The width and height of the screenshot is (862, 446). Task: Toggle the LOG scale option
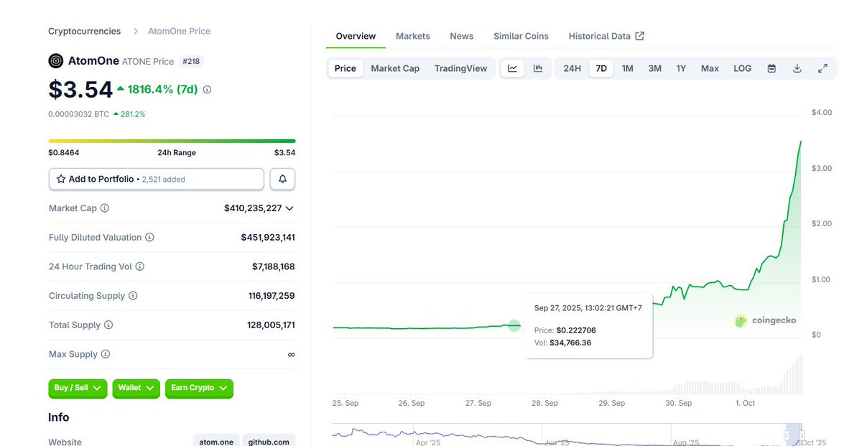pyautogui.click(x=742, y=68)
